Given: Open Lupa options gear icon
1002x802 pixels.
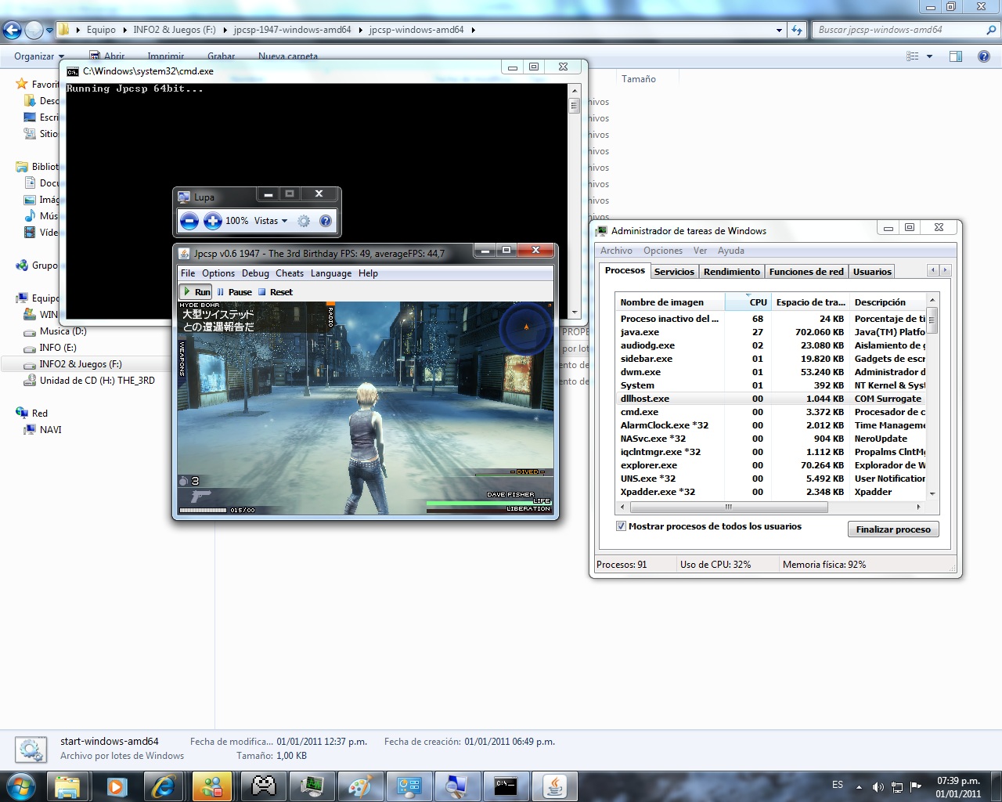Looking at the screenshot, I should [304, 221].
